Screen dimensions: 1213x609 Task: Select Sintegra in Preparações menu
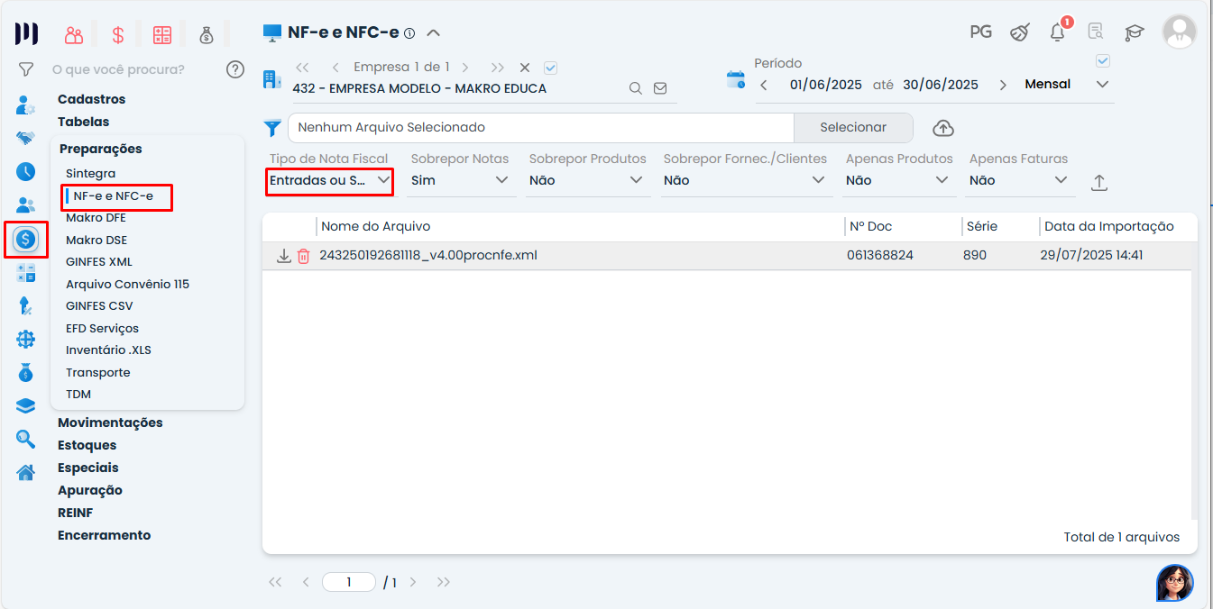click(x=90, y=173)
